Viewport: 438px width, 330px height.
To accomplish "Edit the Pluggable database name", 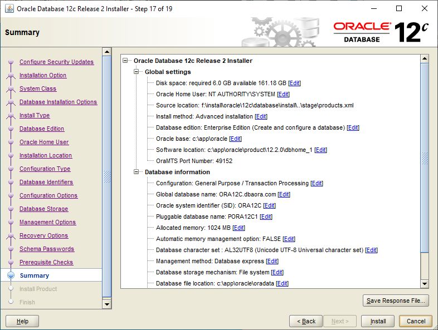I will point(266,216).
